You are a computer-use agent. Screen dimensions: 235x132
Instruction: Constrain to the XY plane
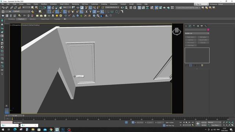click(98, 11)
